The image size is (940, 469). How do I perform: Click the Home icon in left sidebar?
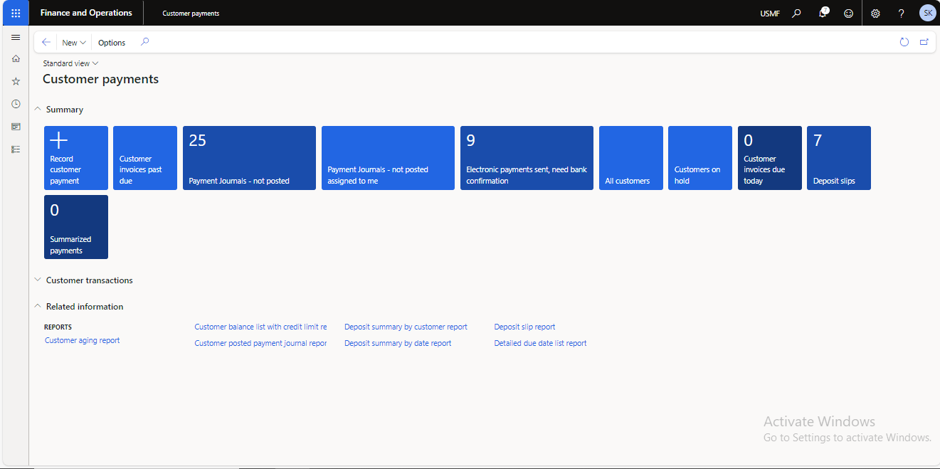(x=16, y=58)
